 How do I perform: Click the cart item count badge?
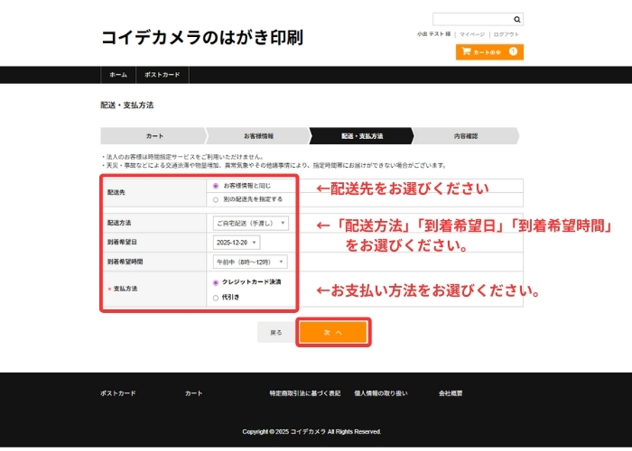(x=513, y=52)
